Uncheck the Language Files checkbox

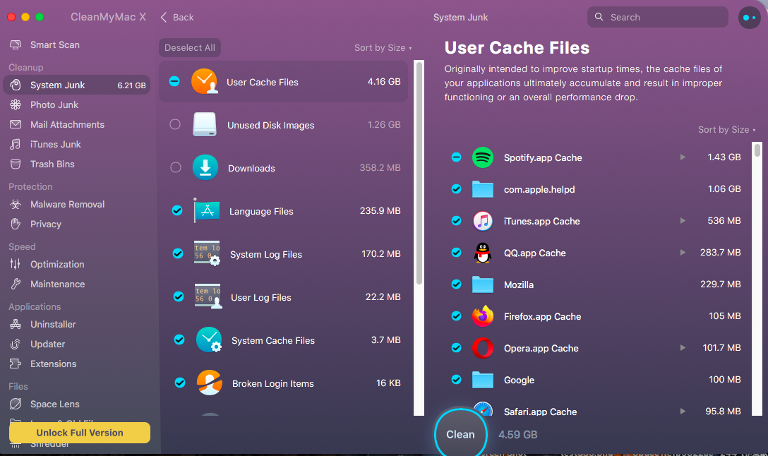point(177,210)
